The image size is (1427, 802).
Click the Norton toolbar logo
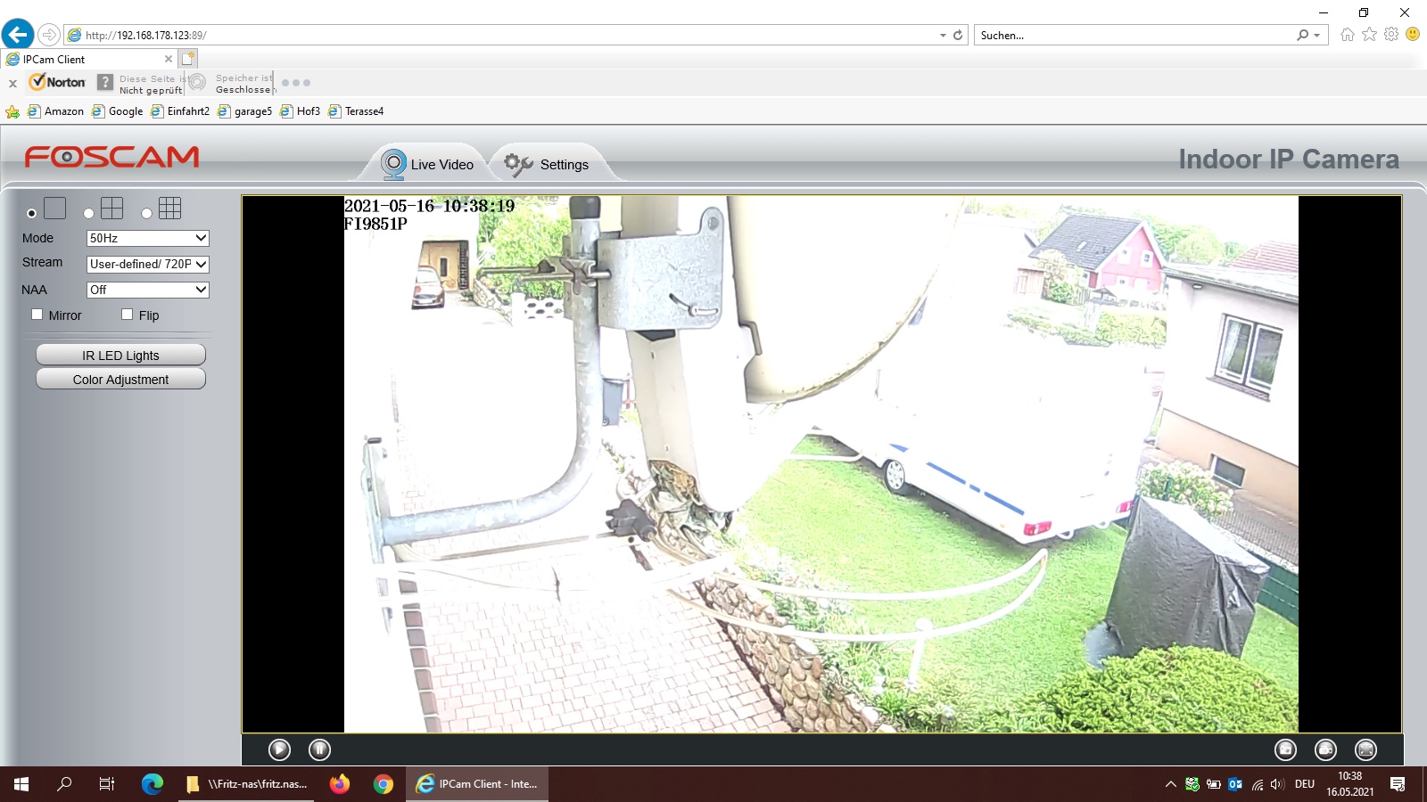point(58,82)
